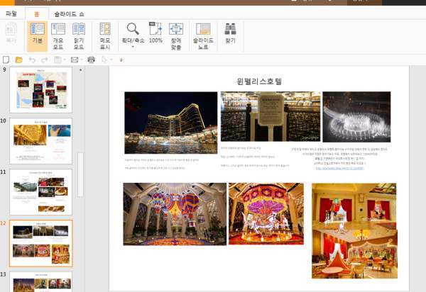This screenshot has height=292, width=426.
Task: Click the greyed 복사 copy icon
Action: [x=11, y=33]
